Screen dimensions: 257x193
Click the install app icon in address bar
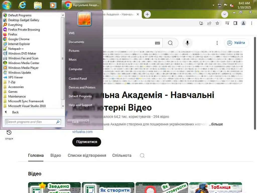[201, 23]
